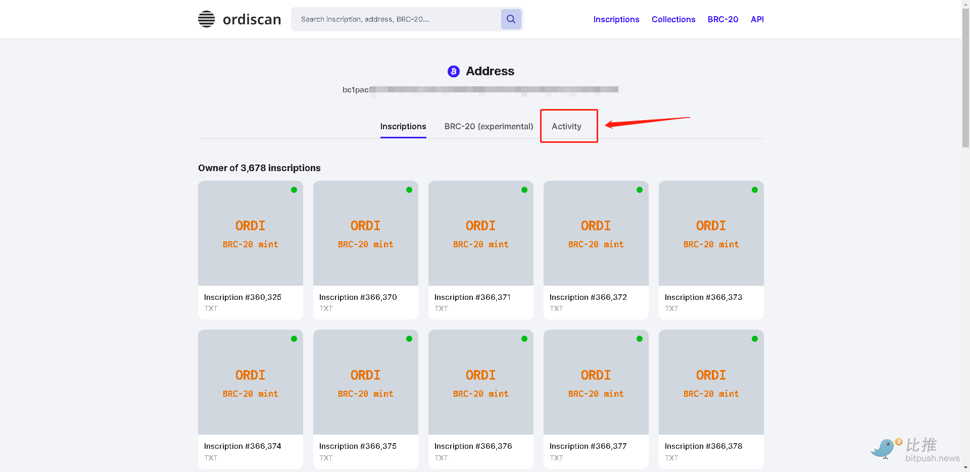Click the page's vertical scrollbar thumb
This screenshot has width=970, height=472.
965,78
